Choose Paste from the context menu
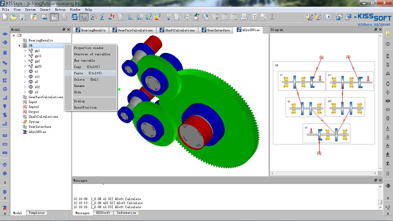 [x=90, y=73]
